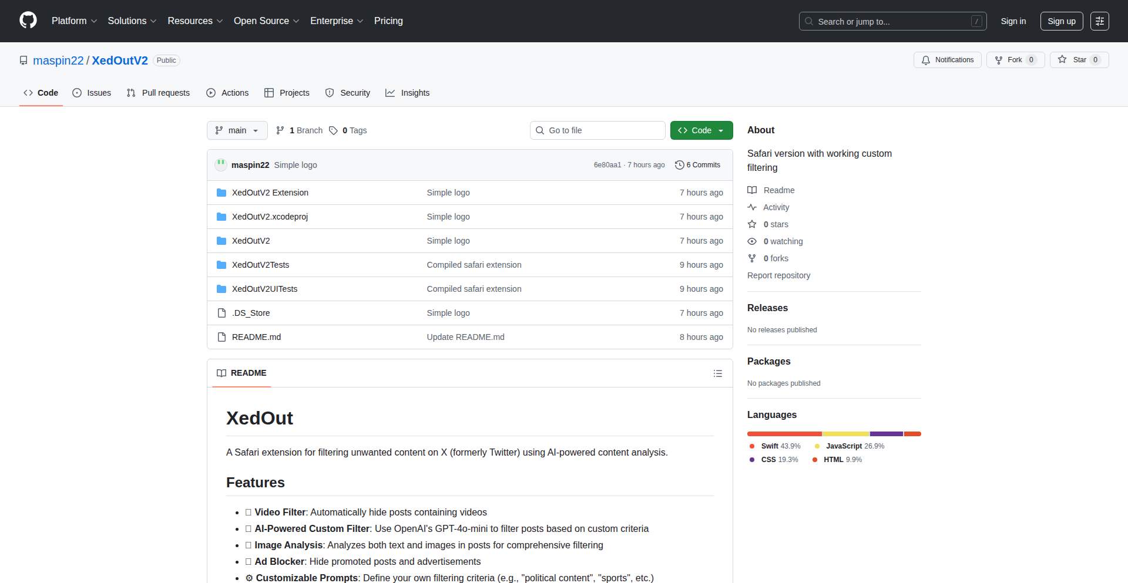Image resolution: width=1128 pixels, height=583 pixels.
Task: Open the XedOutV2 Extension folder
Action: pyautogui.click(x=270, y=193)
